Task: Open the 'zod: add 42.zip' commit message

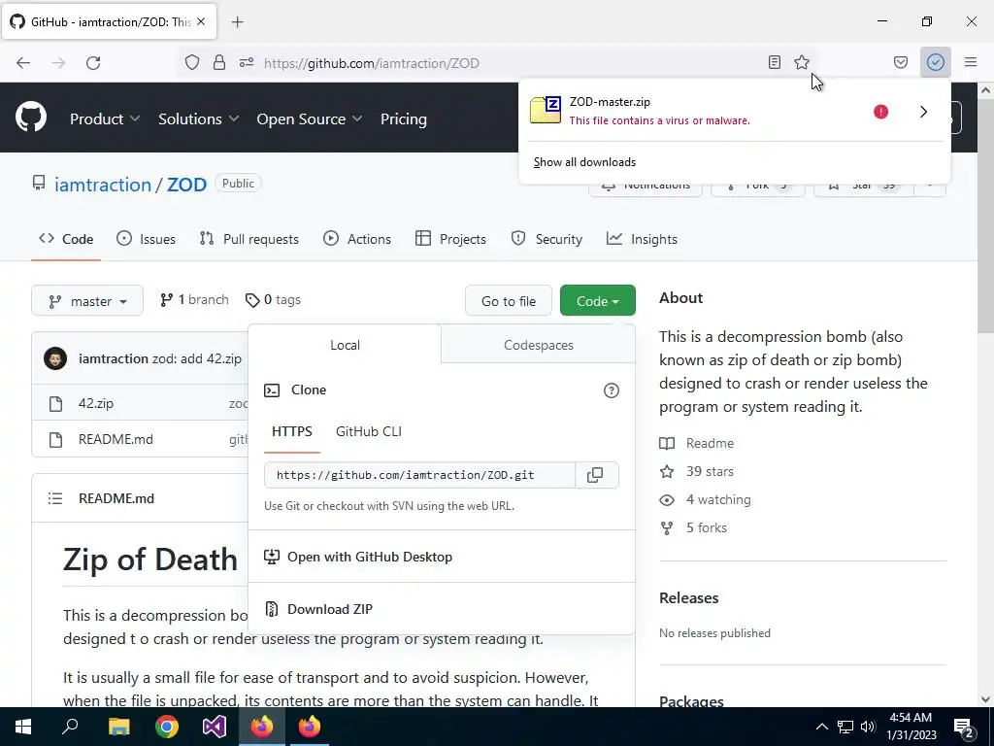Action: click(196, 358)
